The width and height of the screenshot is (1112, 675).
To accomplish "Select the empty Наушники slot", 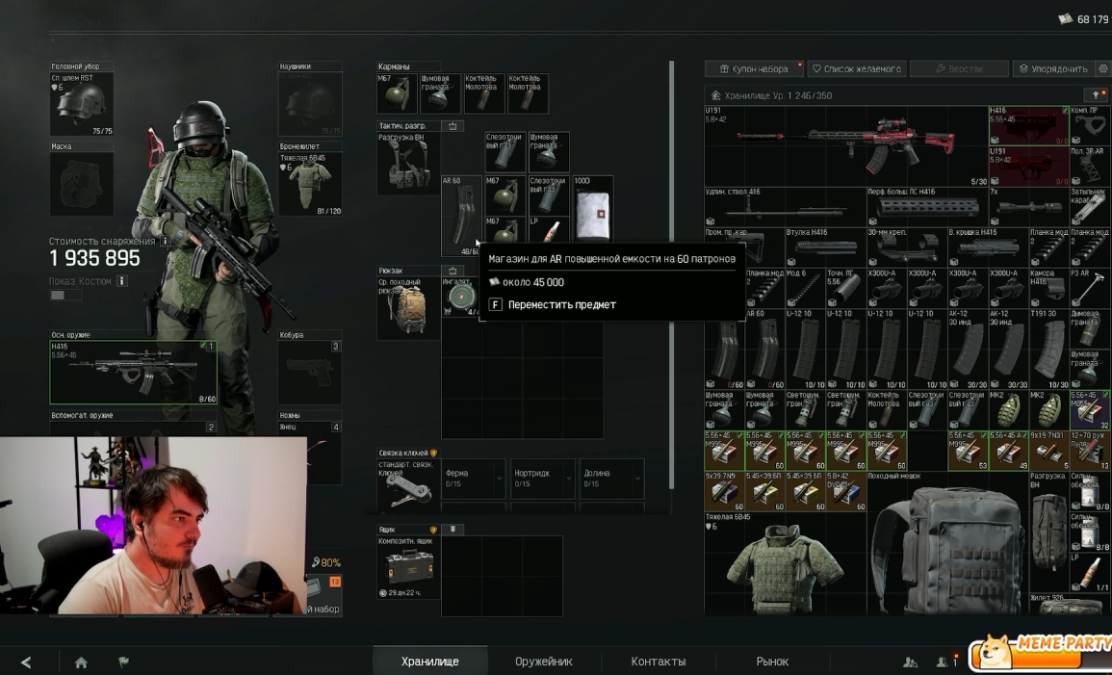I will 310,104.
